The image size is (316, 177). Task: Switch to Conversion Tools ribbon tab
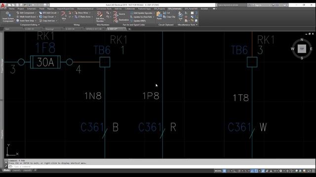[x=104, y=9]
